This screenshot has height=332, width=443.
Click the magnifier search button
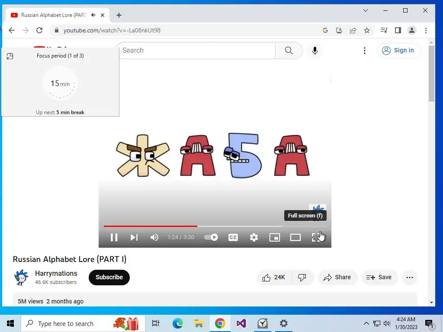(x=289, y=51)
